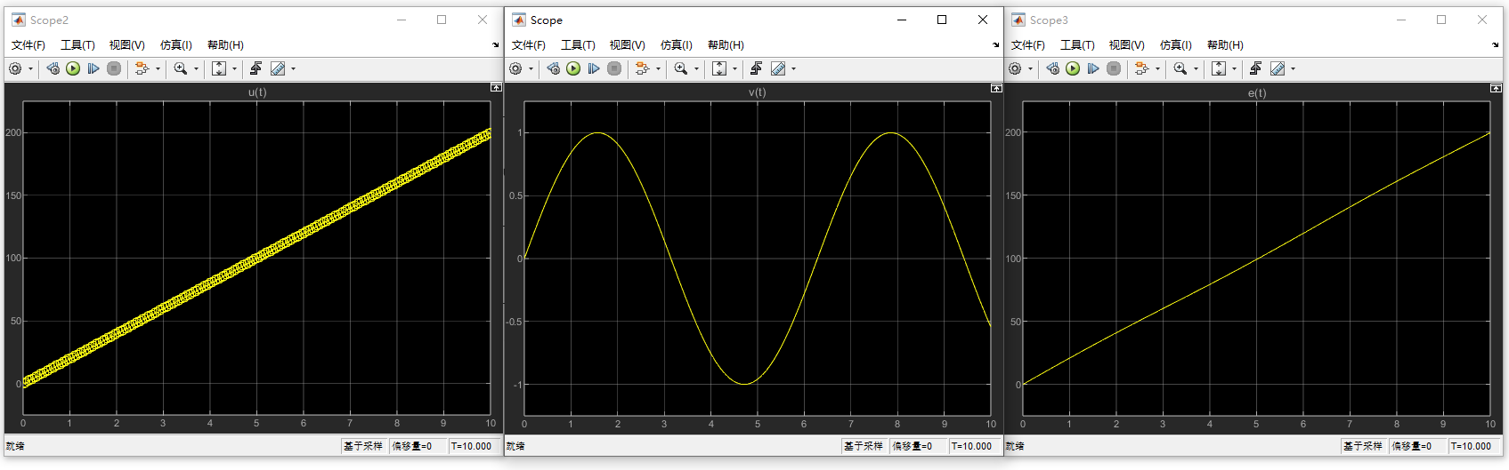
Task: Step forward simulation in Scope3 toolbar
Action: click(1093, 68)
